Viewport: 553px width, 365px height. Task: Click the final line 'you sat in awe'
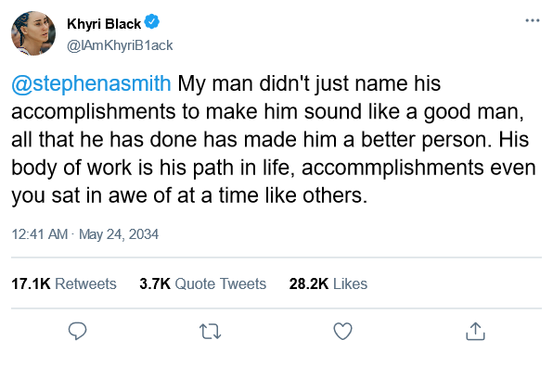pos(189,195)
